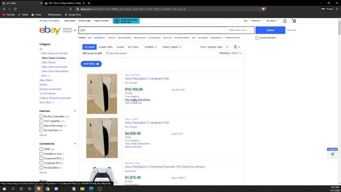Open Windows Start menu

click(x=4, y=189)
